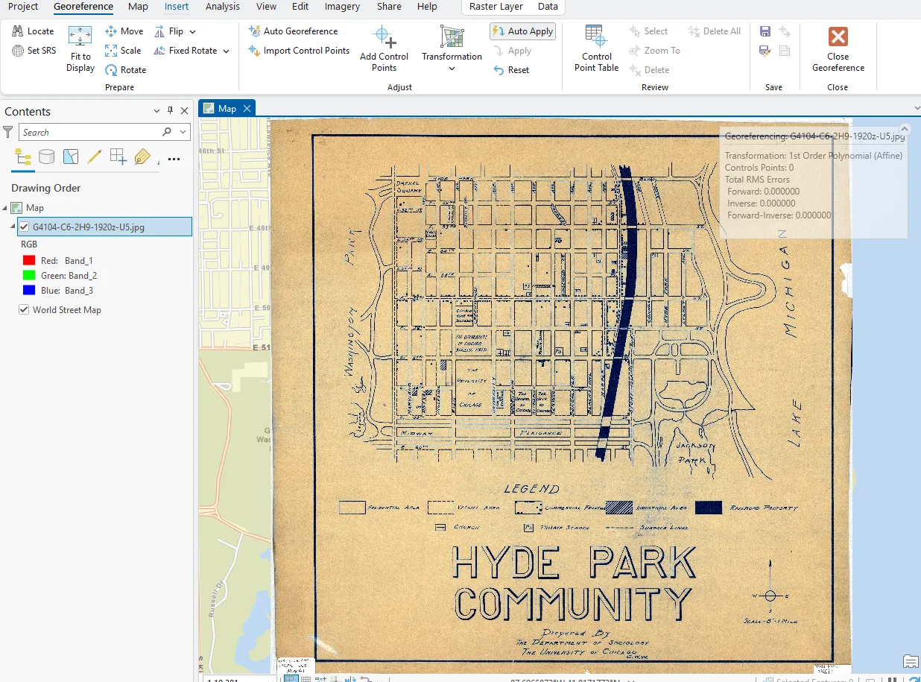
Task: Switch to the Map ribbon tab
Action: tap(138, 7)
